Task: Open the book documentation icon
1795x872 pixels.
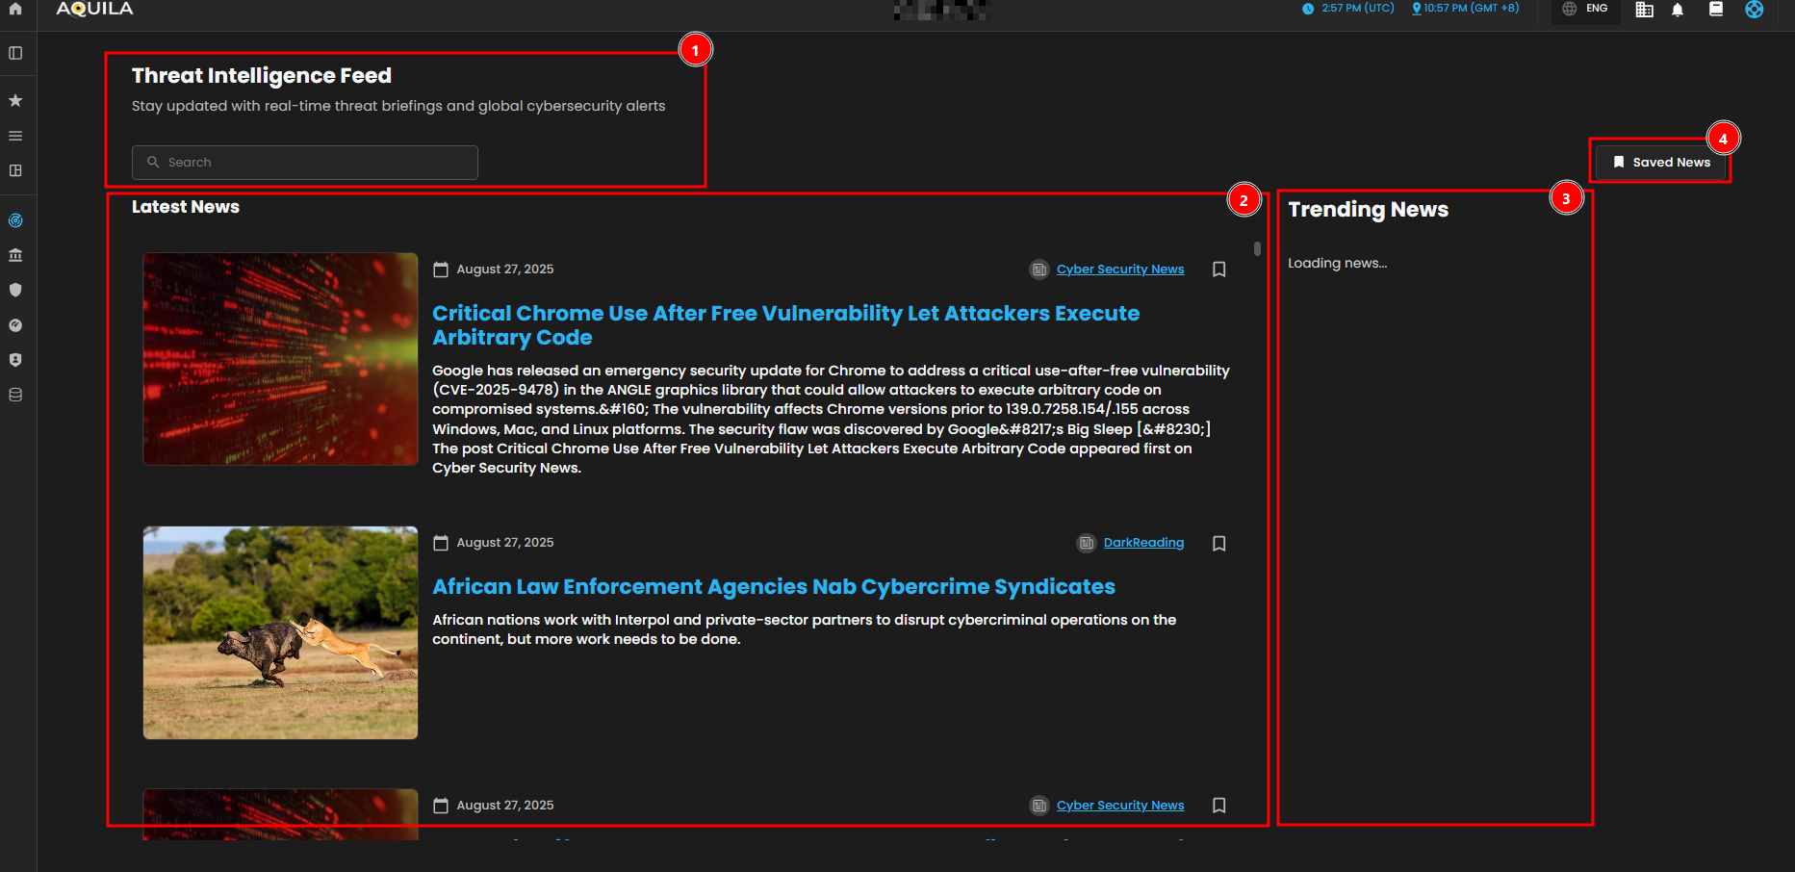Action: coord(1715,10)
